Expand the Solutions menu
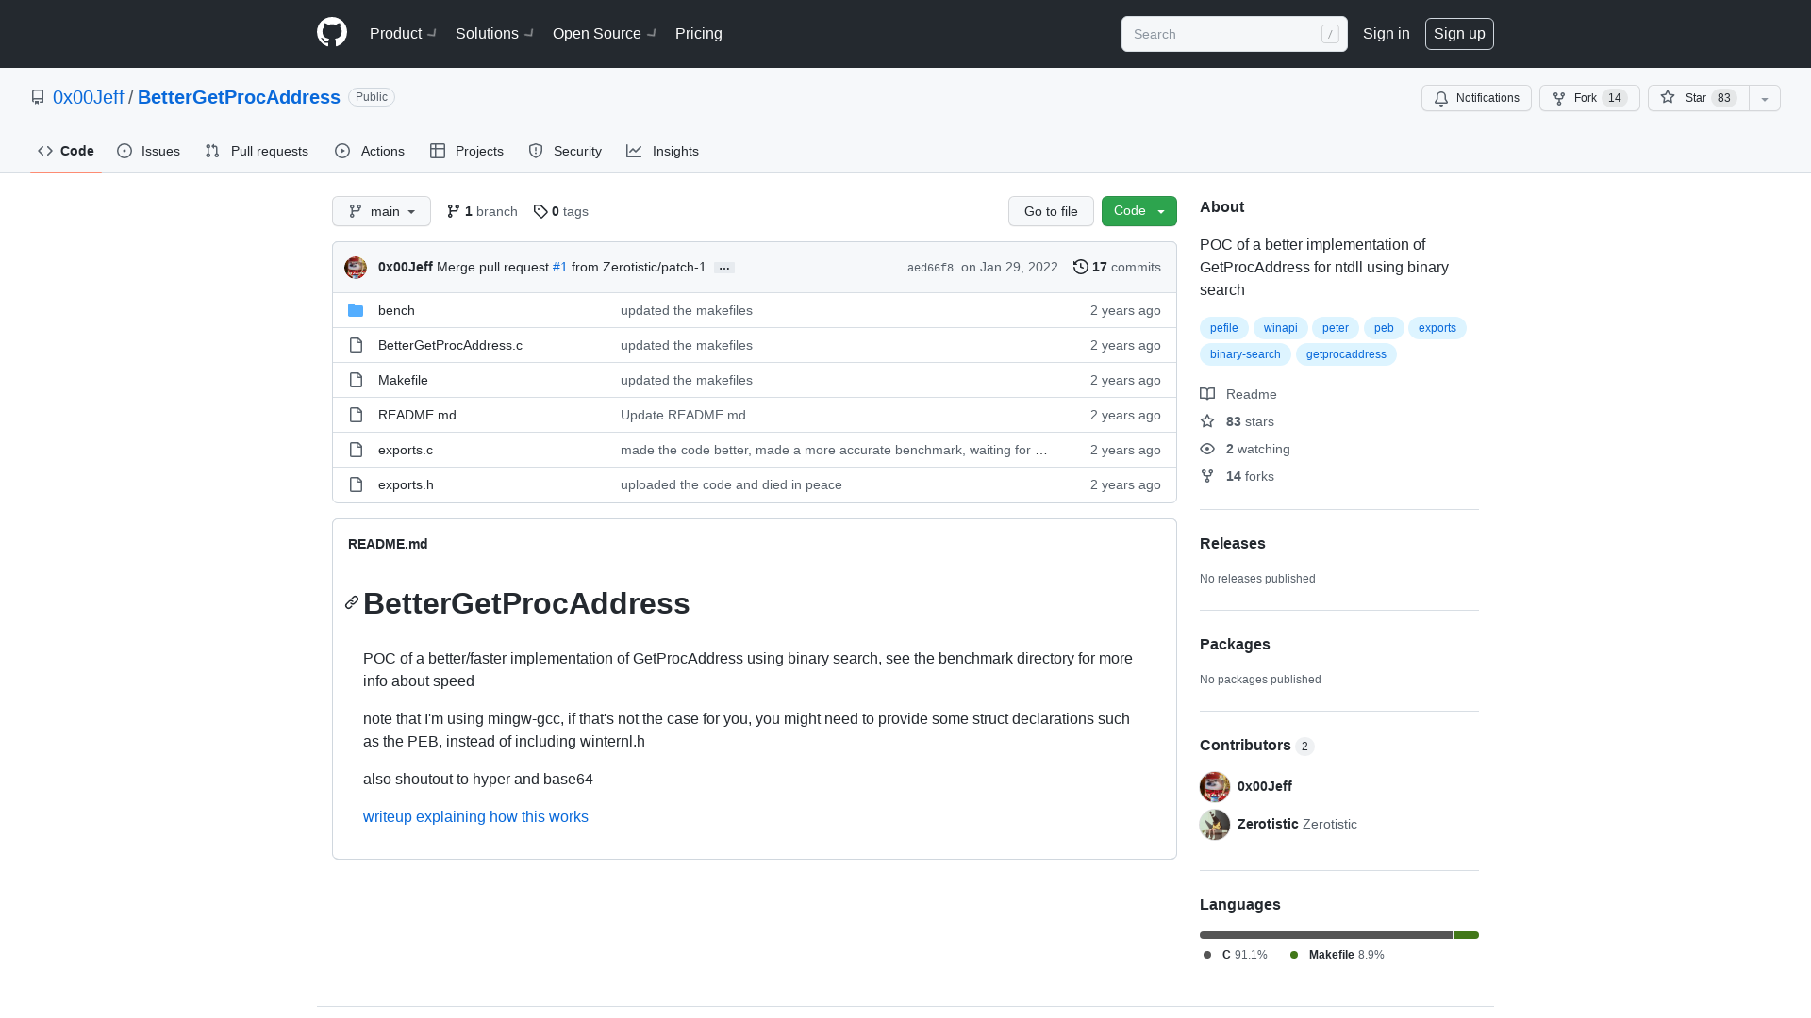Screen dimensions: 1811x1018 point(494,33)
